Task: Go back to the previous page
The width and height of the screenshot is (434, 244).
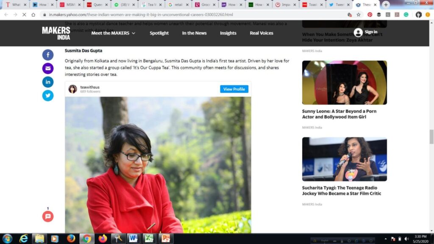Action: (x=6, y=15)
